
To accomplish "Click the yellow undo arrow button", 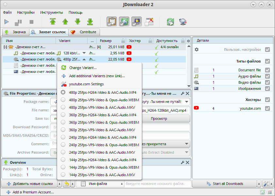I will 67,184.
